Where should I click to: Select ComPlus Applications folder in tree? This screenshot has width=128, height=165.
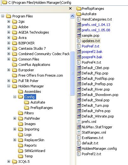(x=34, y=65)
